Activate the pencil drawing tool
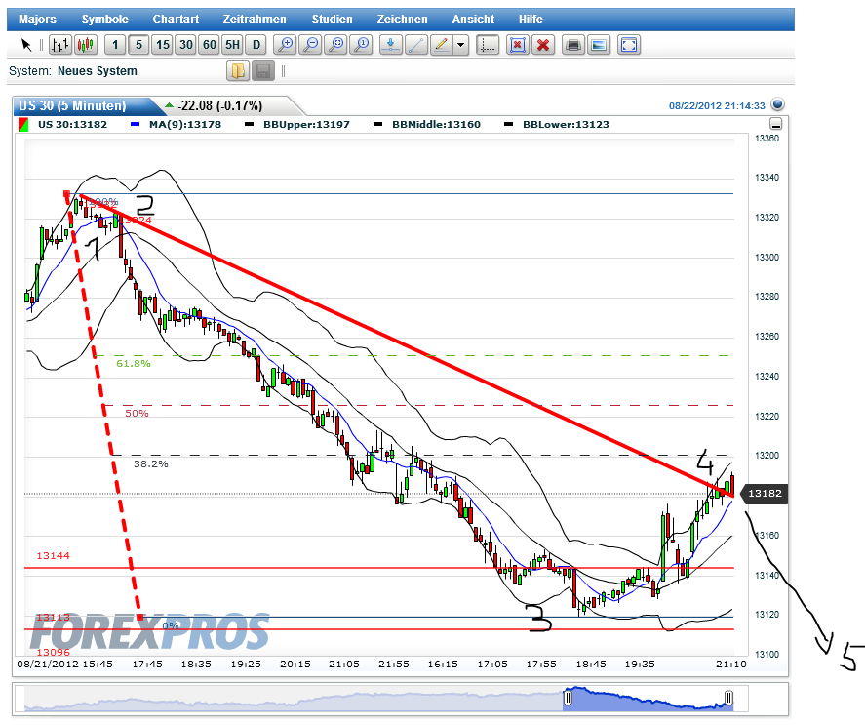Viewport: 865px width, 725px height. click(440, 45)
